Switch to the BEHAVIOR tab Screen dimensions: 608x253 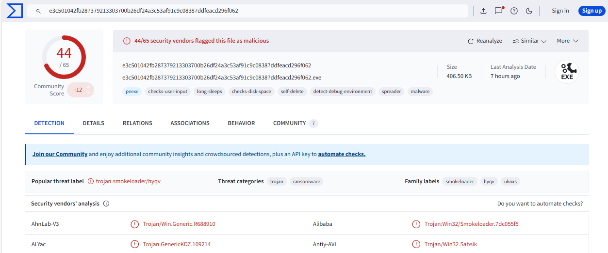[241, 123]
